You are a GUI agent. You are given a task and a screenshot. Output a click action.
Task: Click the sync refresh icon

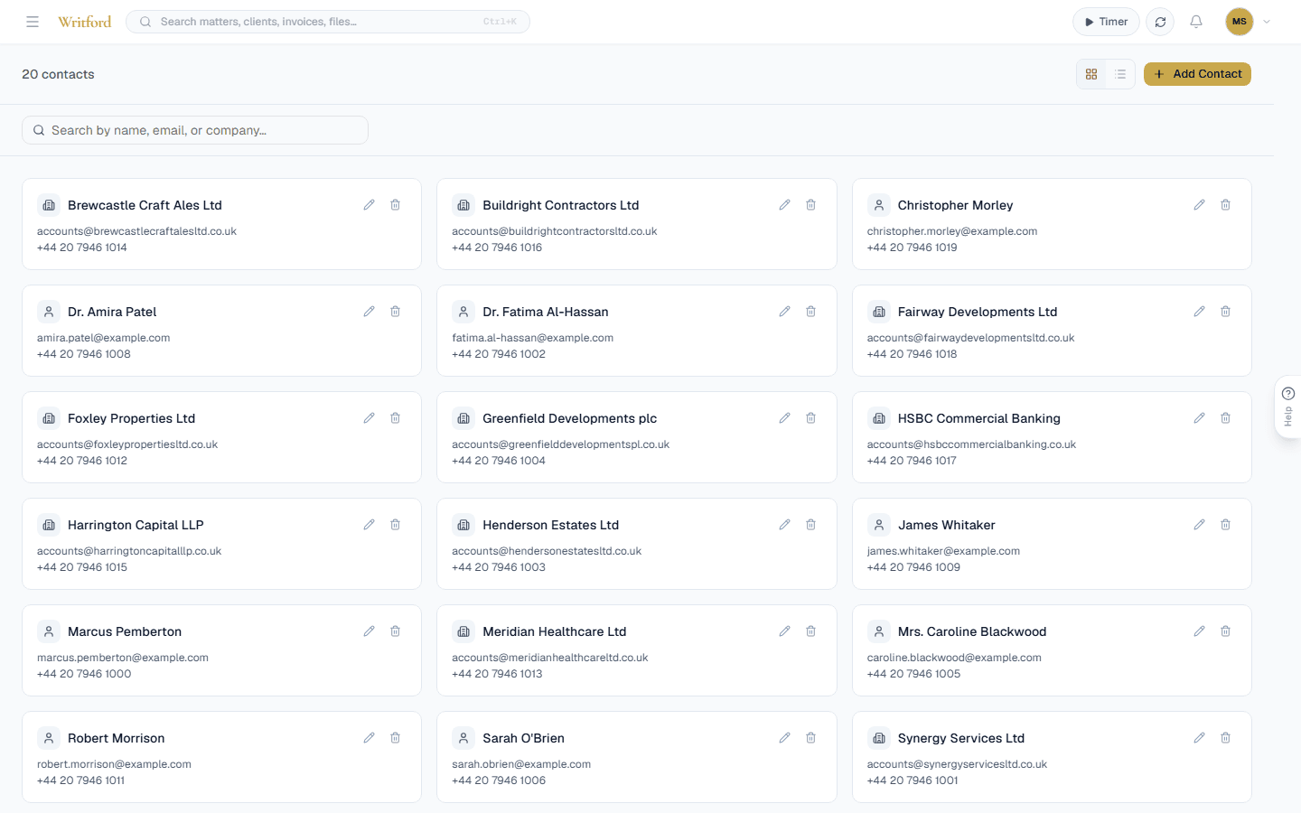[x=1160, y=22]
